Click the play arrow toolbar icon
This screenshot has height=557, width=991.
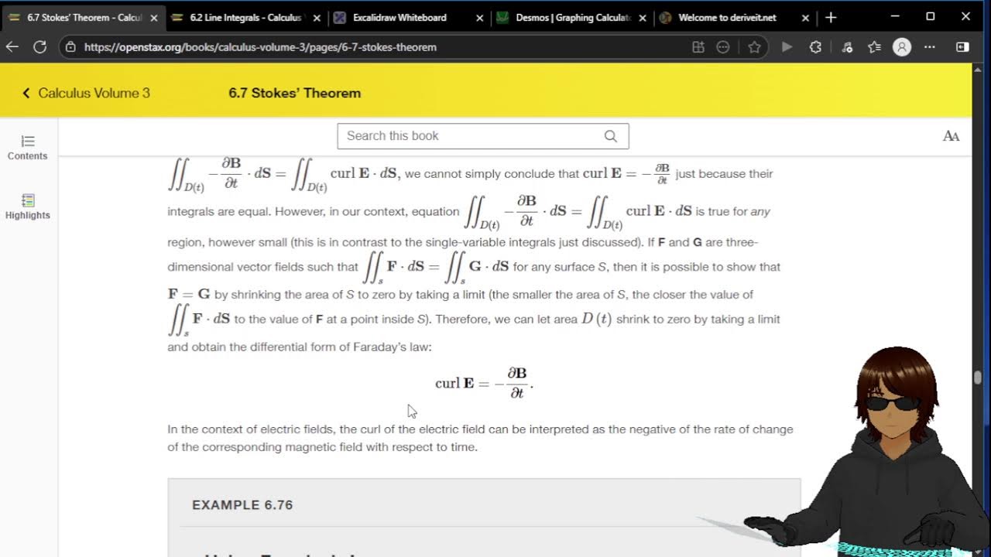coord(787,47)
